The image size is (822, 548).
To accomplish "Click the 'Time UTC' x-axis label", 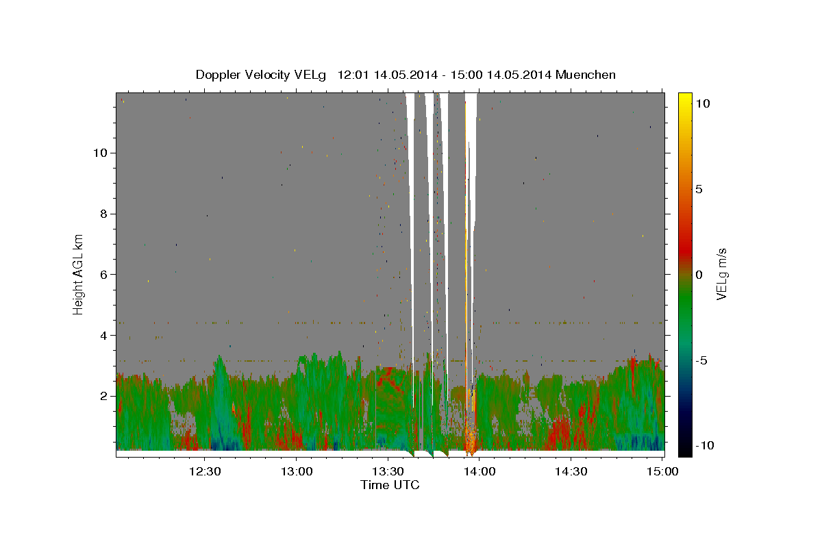I will click(390, 485).
